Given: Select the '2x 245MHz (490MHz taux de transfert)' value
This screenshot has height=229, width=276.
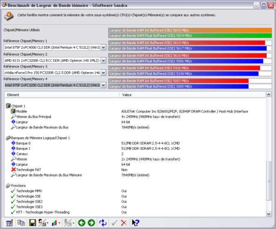Looking at the screenshot, I should [151, 159].
